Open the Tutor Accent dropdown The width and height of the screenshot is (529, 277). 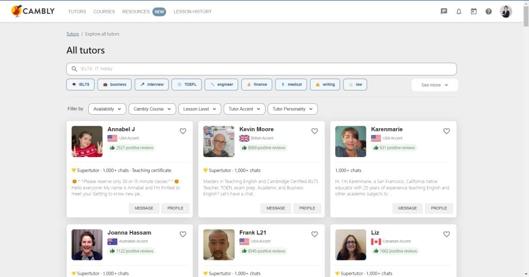coord(244,109)
